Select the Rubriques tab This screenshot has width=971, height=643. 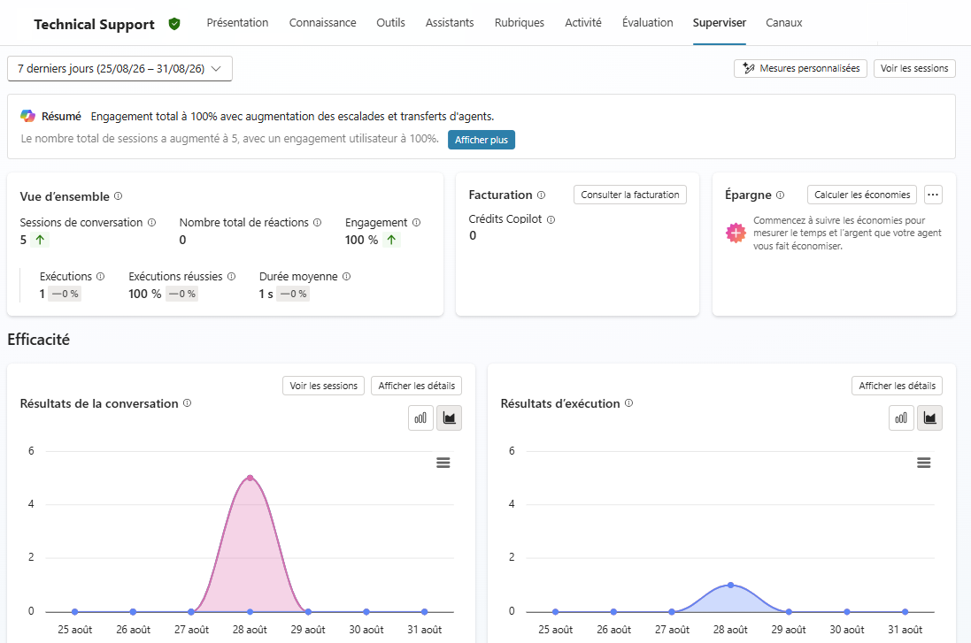[x=519, y=23]
